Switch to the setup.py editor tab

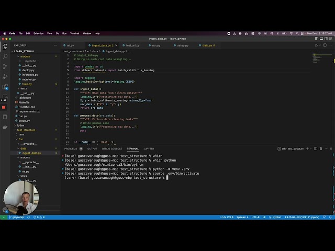(x=183, y=45)
